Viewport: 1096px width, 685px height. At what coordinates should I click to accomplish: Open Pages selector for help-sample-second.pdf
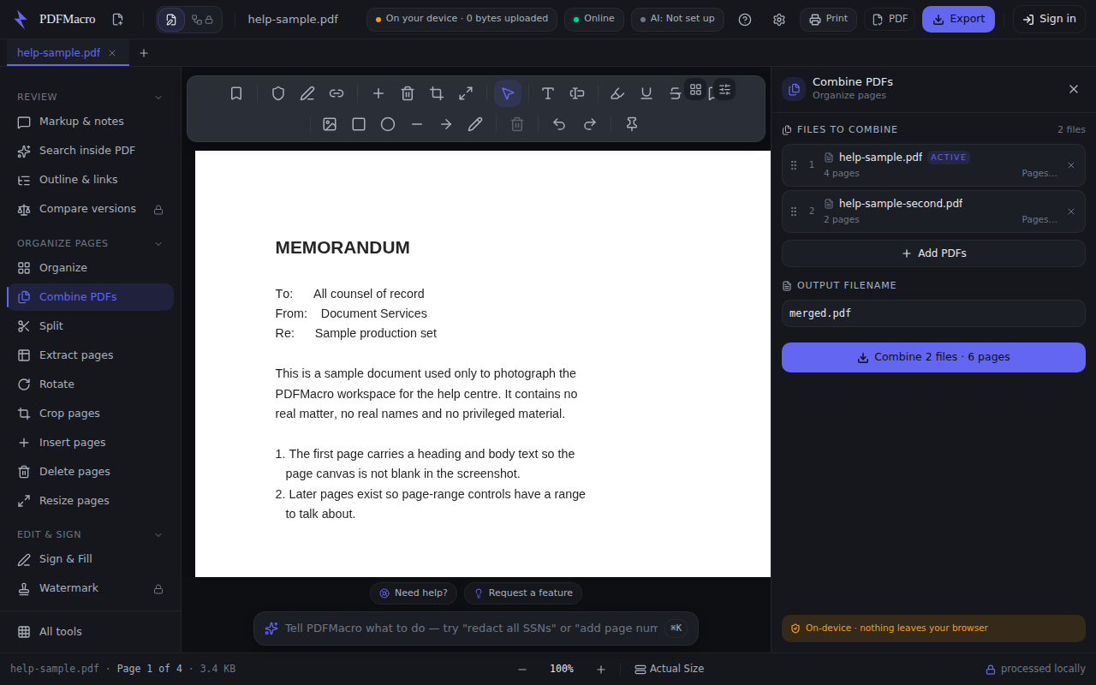coord(1039,219)
